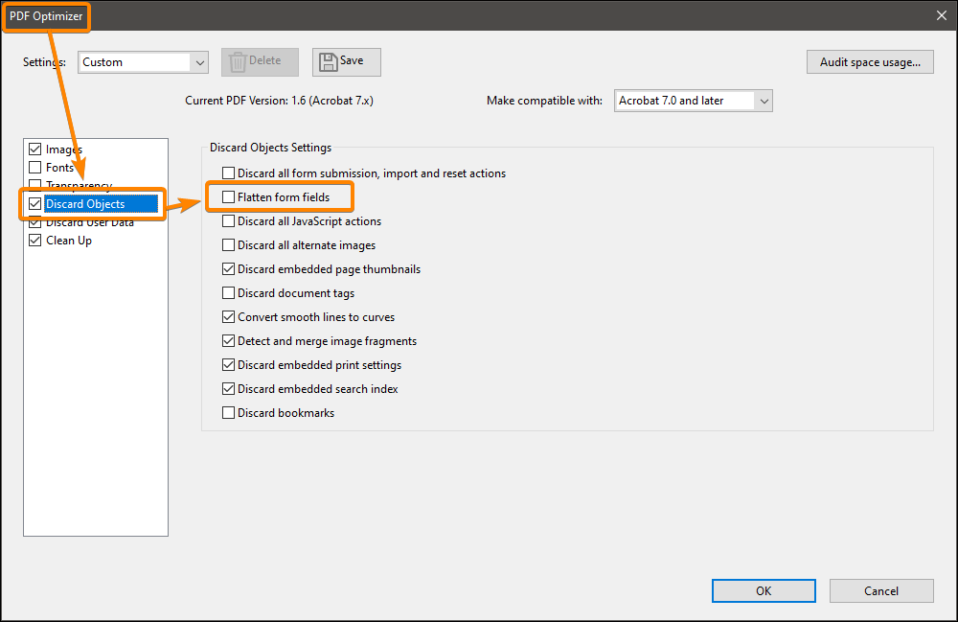
Task: Enable Flatten form fields
Action: tap(227, 196)
